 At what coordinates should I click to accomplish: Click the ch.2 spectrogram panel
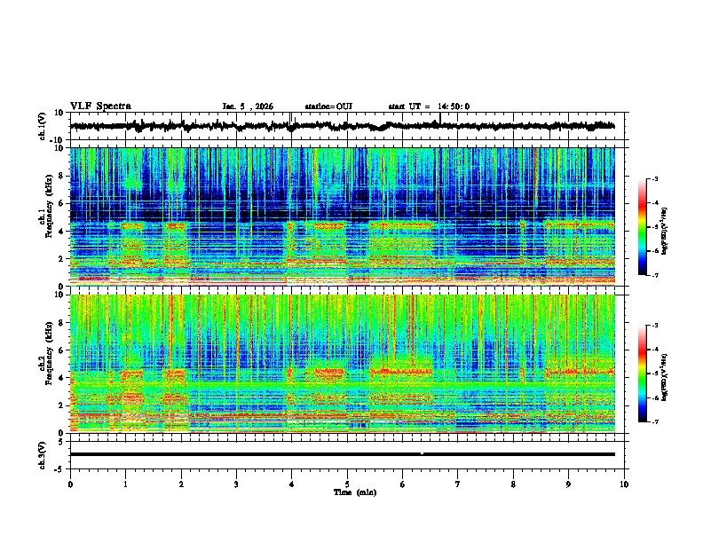[342, 364]
